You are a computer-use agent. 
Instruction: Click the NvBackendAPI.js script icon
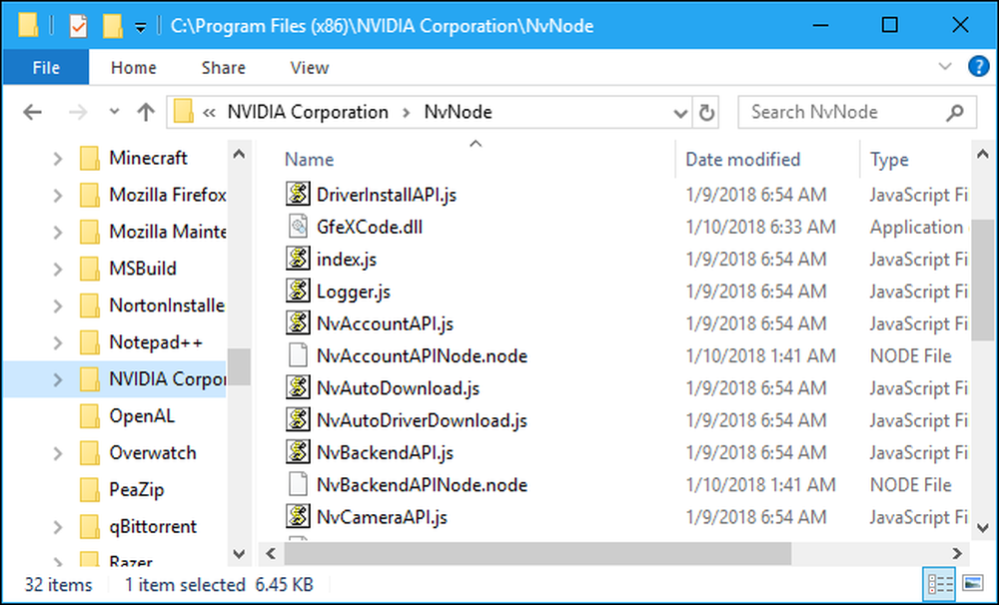tap(298, 452)
